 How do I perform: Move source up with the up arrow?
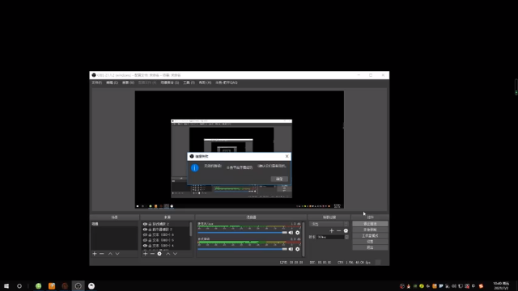(168, 254)
